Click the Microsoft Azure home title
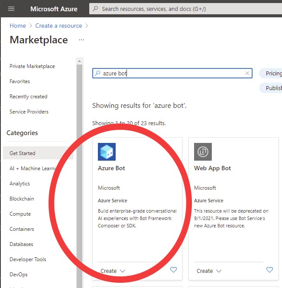Screen dimensions: 282x288 pyautogui.click(x=54, y=9)
